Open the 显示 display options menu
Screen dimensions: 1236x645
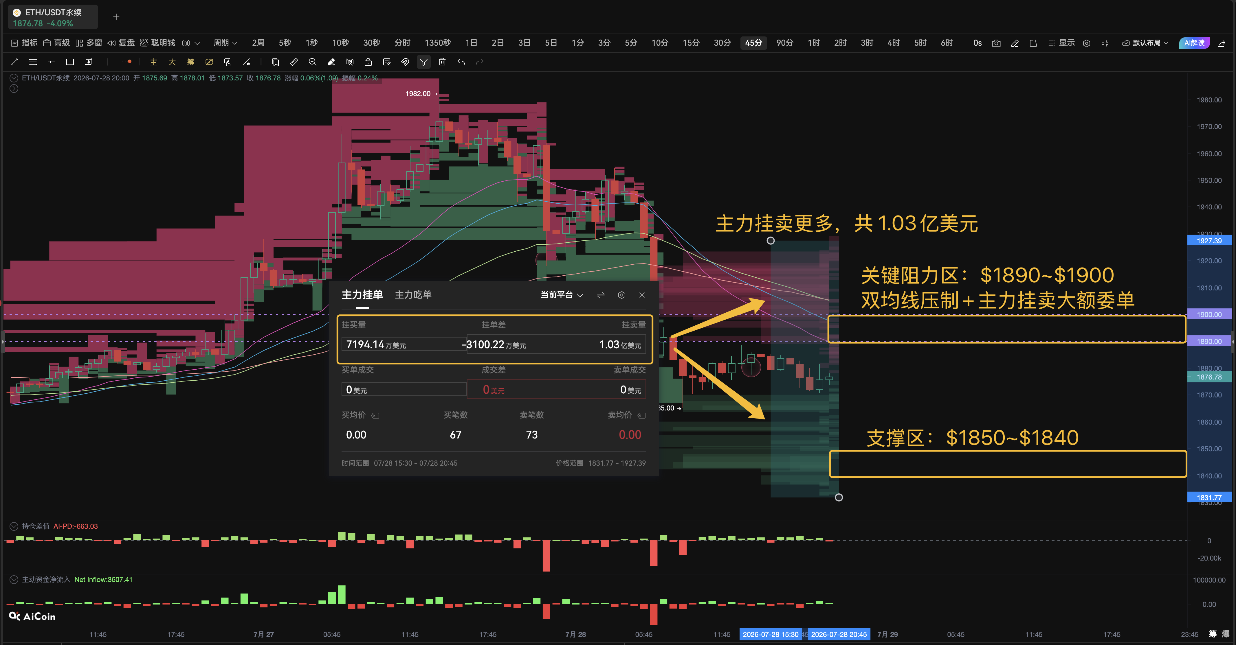(x=1061, y=43)
